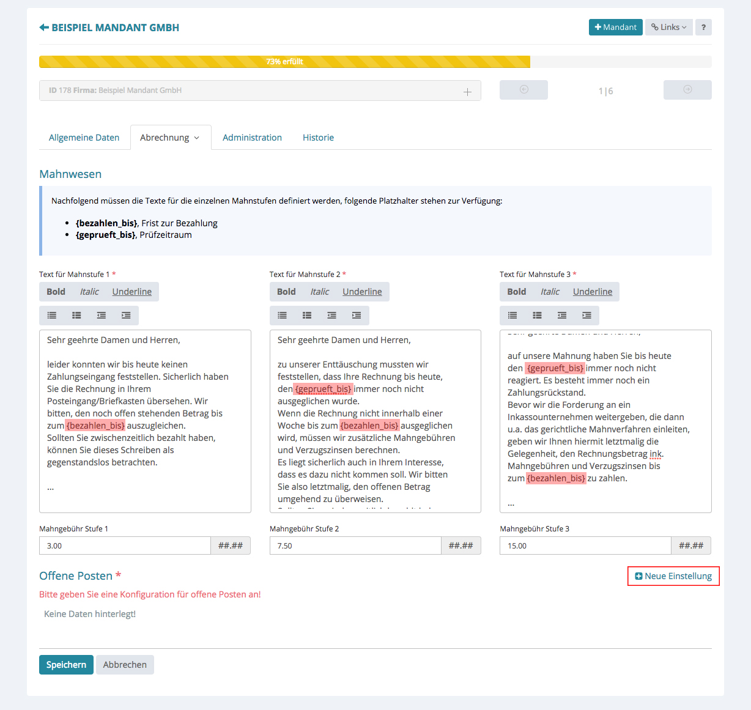Screen dimensions: 751x710
Task: Toggle Bold for Mahnstufe 1 text
Action: click(56, 292)
